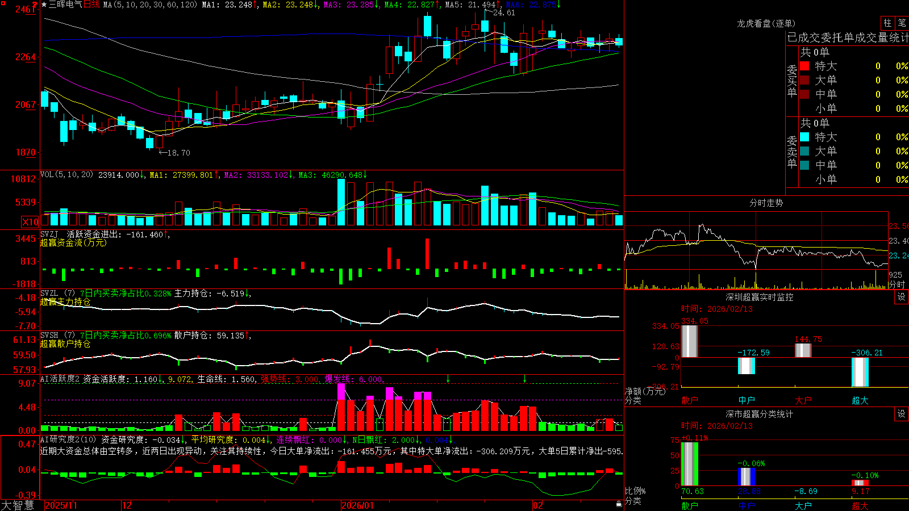
Task: Click the MA2: 23.248 yellow value
Action: (287, 5)
